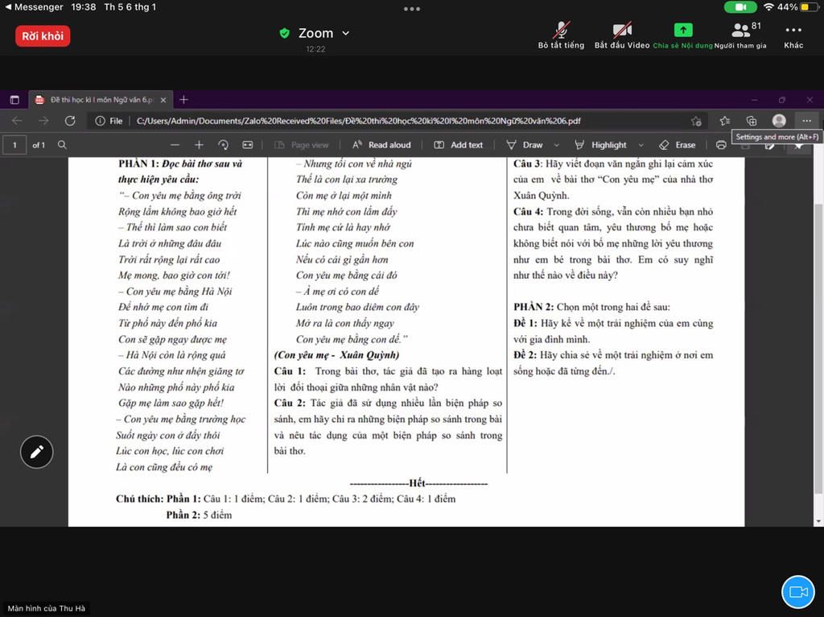The width and height of the screenshot is (824, 617).
Task: Open a new browser tab with plus
Action: coord(183,99)
